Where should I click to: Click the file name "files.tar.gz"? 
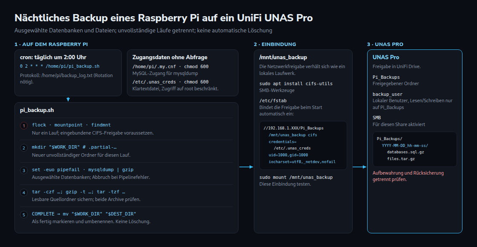(x=401, y=159)
